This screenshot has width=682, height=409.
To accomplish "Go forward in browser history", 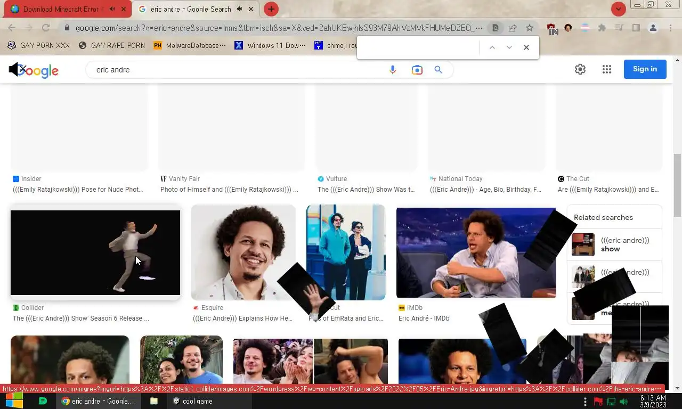I will pyautogui.click(x=29, y=28).
